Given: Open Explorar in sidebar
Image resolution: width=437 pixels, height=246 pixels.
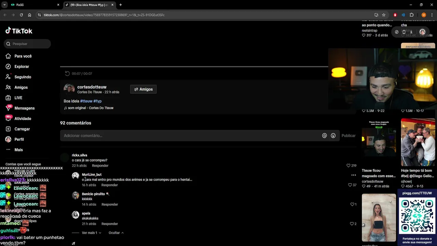Looking at the screenshot, I should click(22, 67).
